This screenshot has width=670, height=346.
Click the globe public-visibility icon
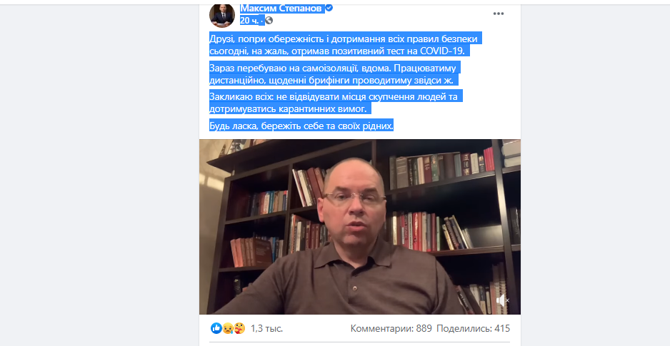(269, 21)
